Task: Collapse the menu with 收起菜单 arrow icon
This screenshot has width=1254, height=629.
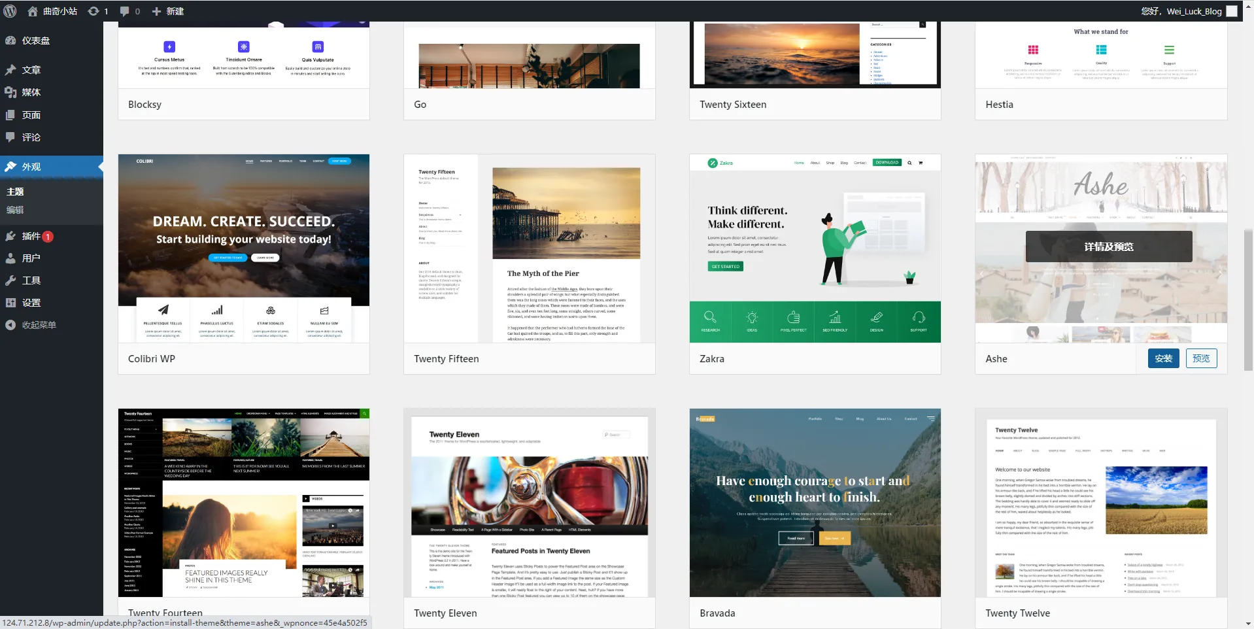Action: [10, 325]
